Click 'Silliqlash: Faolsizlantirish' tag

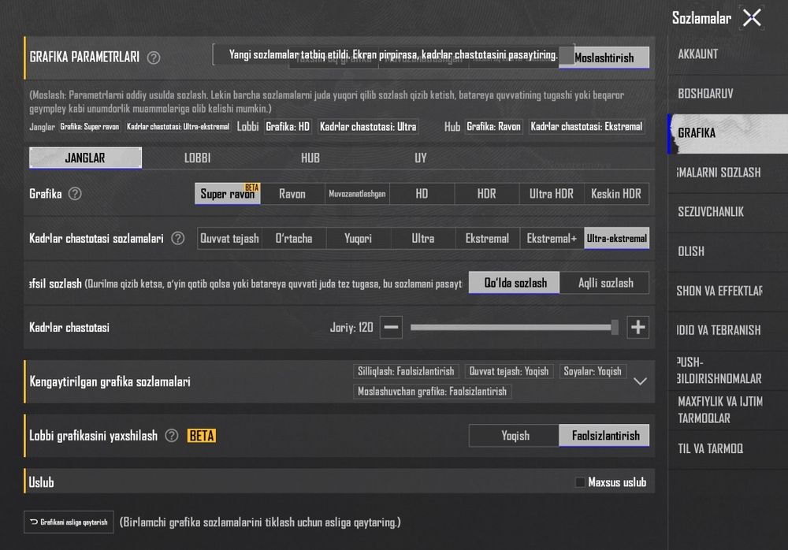click(x=406, y=372)
